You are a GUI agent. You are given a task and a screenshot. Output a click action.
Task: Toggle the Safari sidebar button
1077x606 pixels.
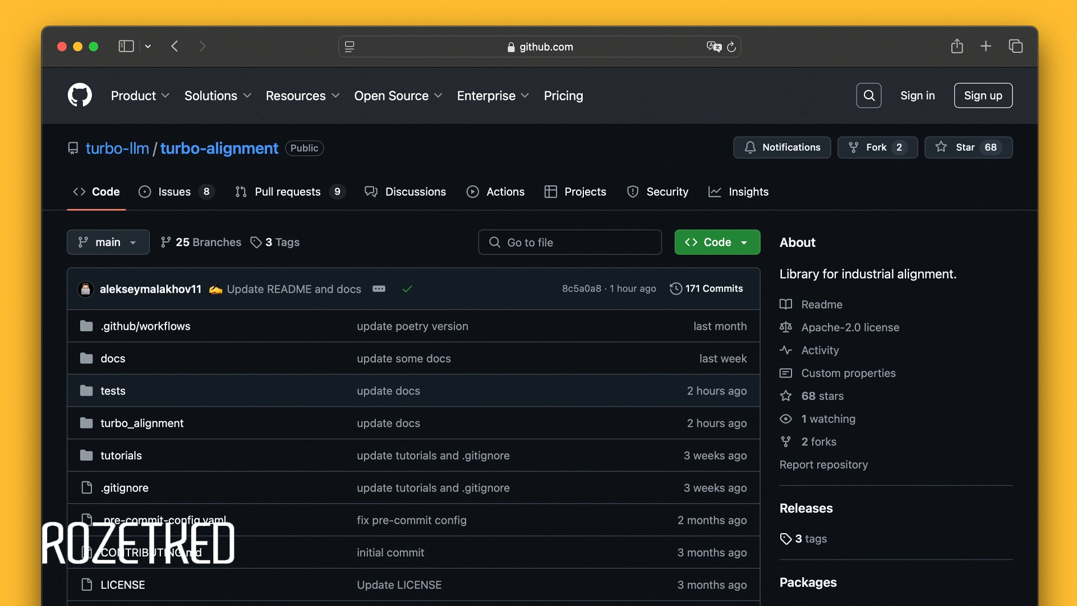pos(126,47)
